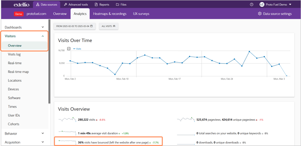Expand the Dashboards sidebar section
This screenshot has height=146, width=301.
click(x=24, y=27)
